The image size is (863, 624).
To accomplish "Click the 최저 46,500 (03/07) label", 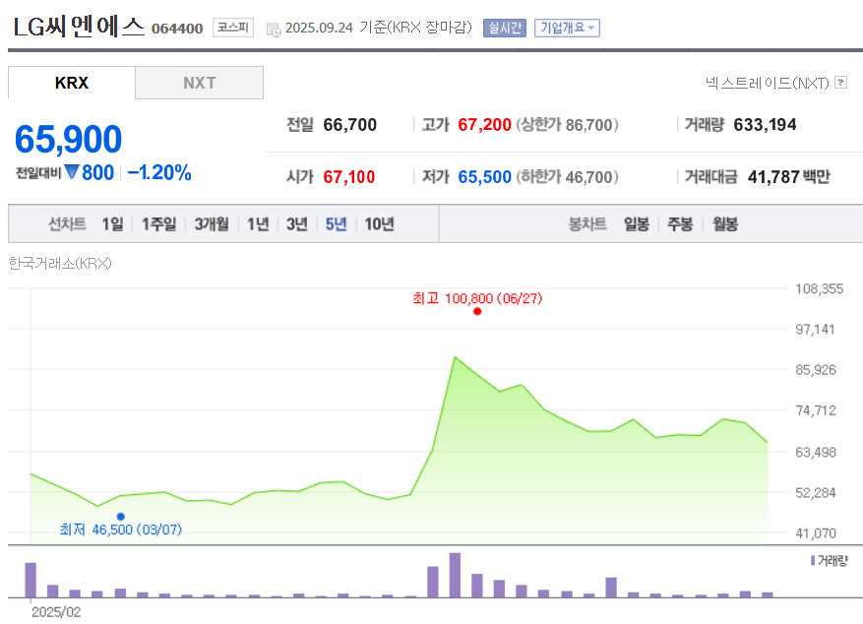I will tap(120, 530).
